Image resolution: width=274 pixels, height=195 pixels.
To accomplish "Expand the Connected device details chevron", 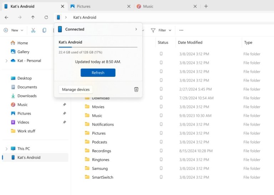I will pyautogui.click(x=136, y=29).
